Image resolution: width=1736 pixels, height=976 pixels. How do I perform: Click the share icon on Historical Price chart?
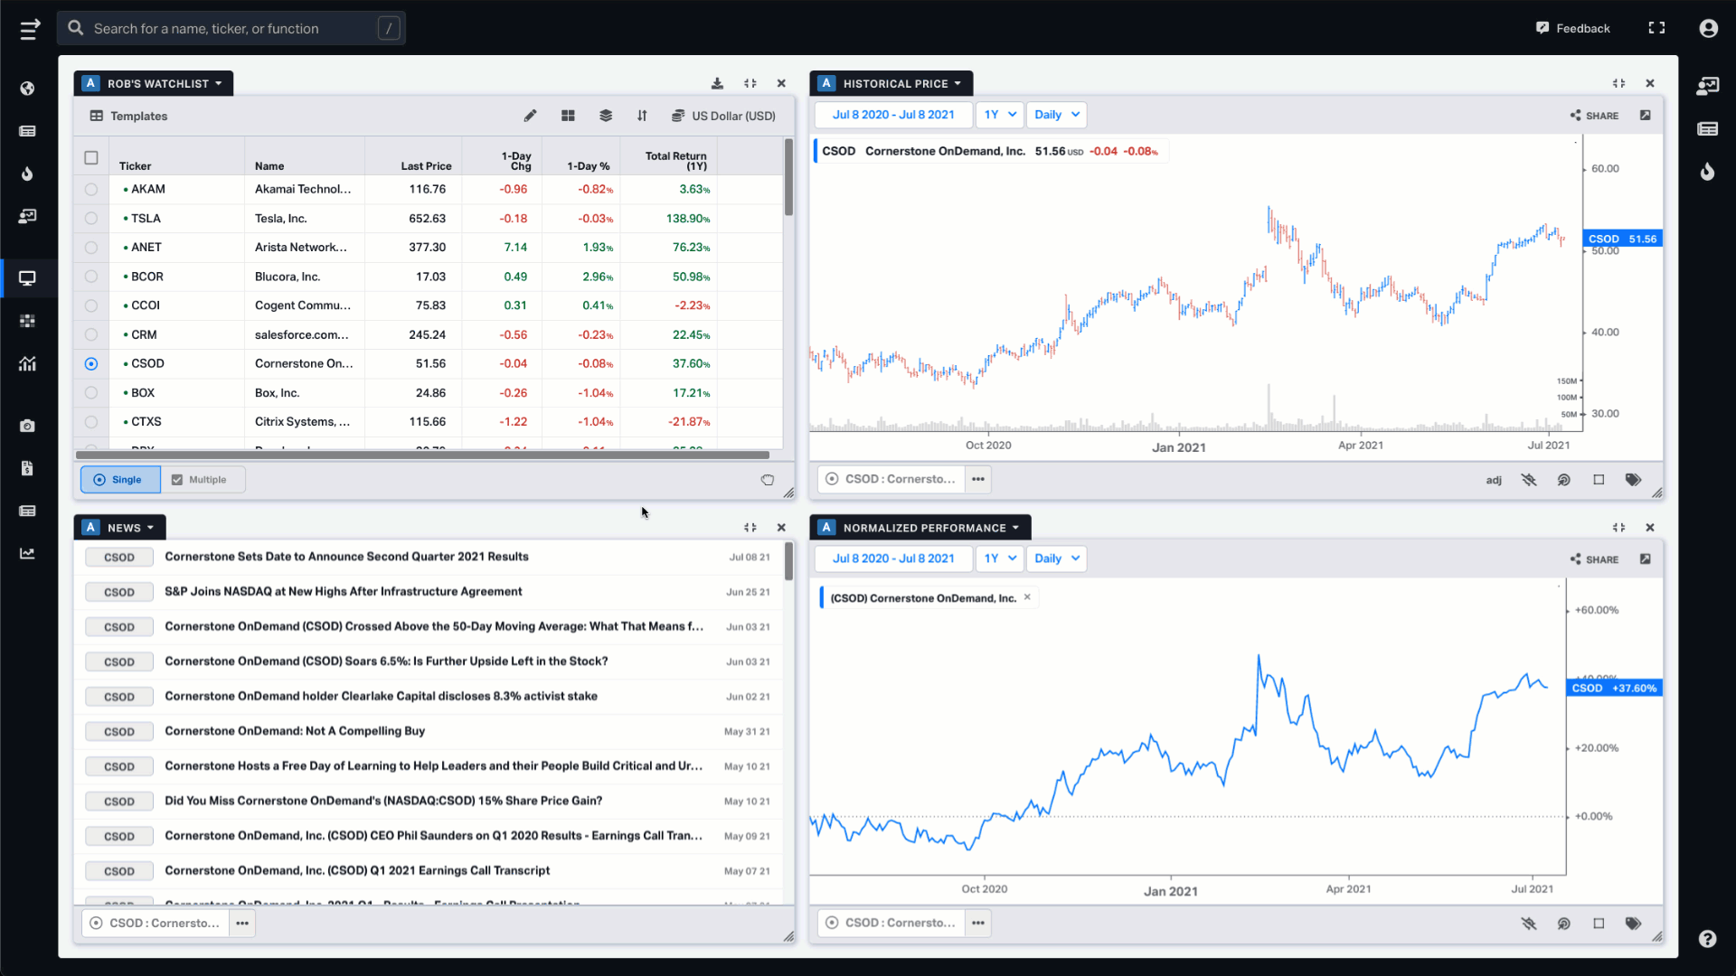1576,115
